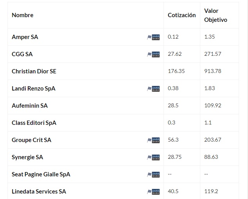Click the Saxo Bank icon beside Synergie SA
Viewport: 248px width, 199px height.
153,157
